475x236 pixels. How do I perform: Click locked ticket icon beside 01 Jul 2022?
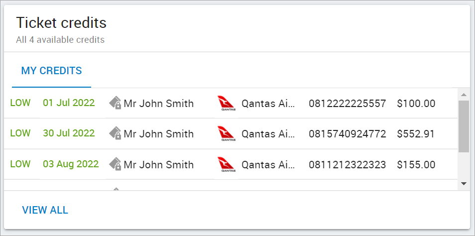[115, 103]
